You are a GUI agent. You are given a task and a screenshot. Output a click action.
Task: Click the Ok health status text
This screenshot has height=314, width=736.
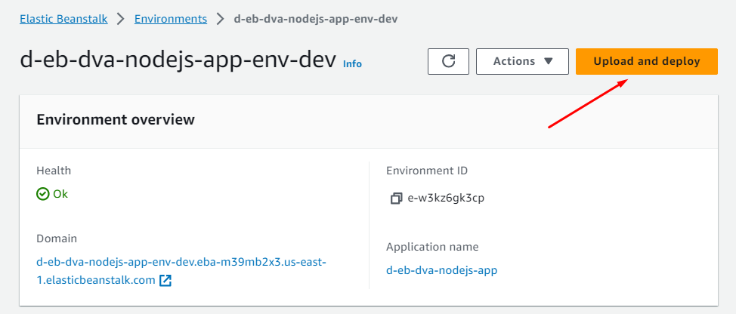coord(60,194)
